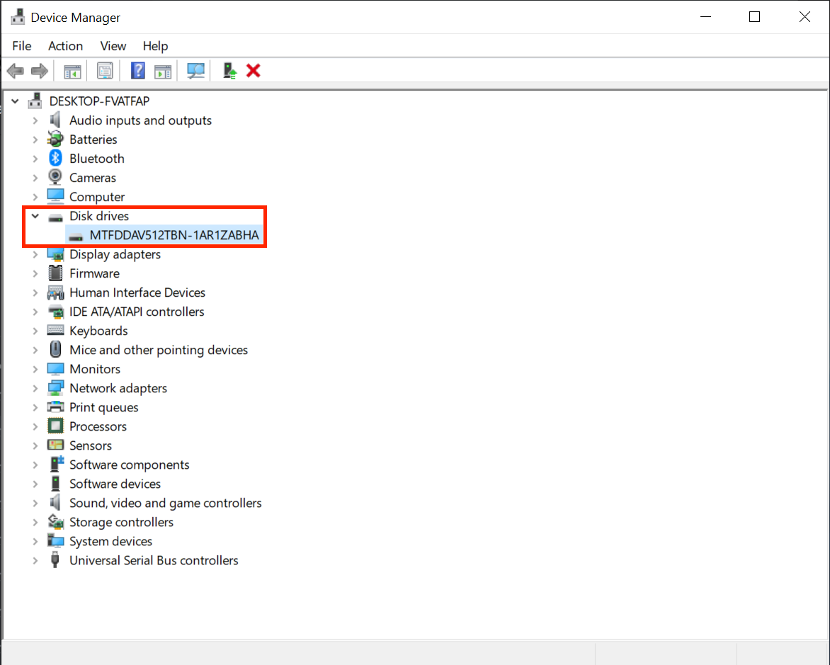
Task: Click the Show/Hide Action Pane toolbar icon
Action: pyautogui.click(x=164, y=71)
